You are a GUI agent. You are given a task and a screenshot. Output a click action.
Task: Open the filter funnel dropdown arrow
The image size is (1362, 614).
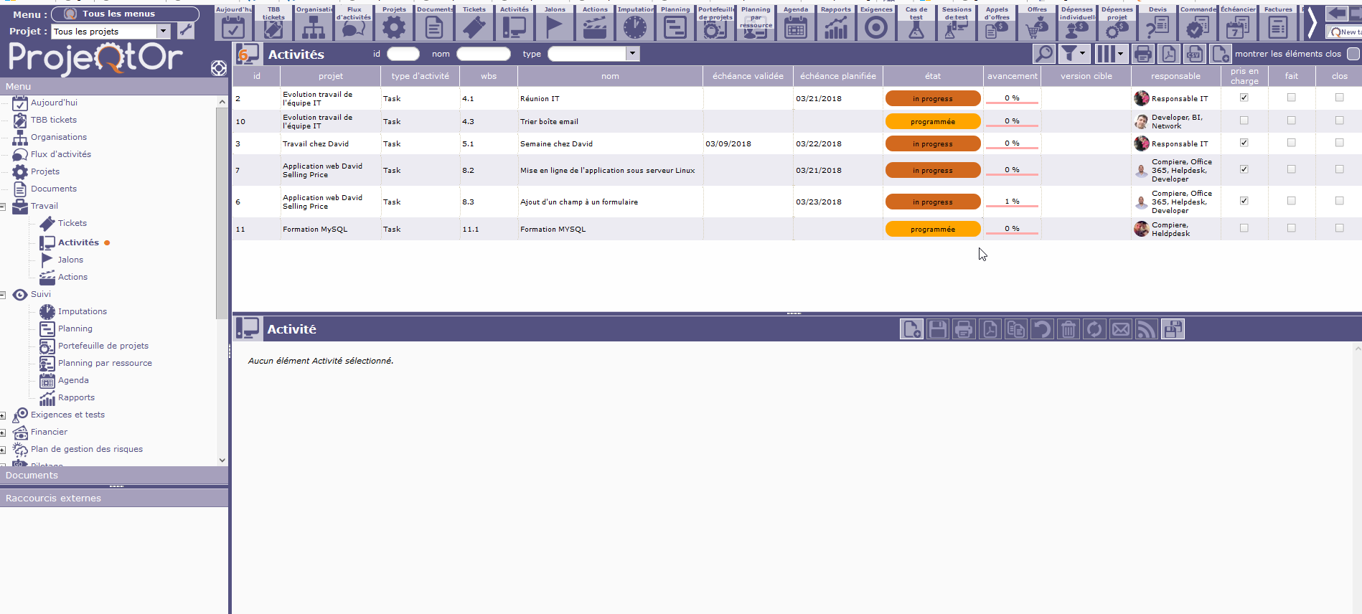click(1082, 54)
